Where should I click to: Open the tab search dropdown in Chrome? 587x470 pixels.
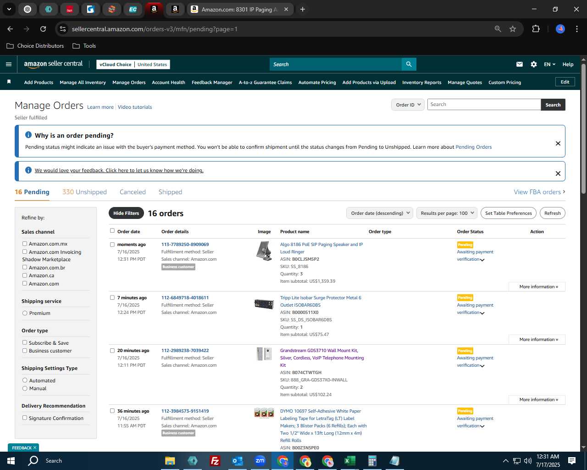coord(9,9)
